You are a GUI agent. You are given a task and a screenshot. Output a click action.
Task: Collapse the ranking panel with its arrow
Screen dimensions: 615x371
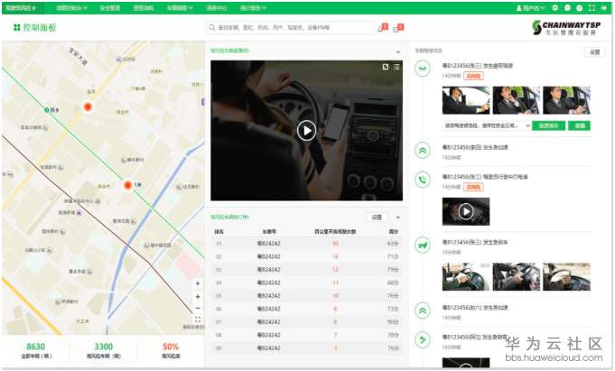pos(398,218)
